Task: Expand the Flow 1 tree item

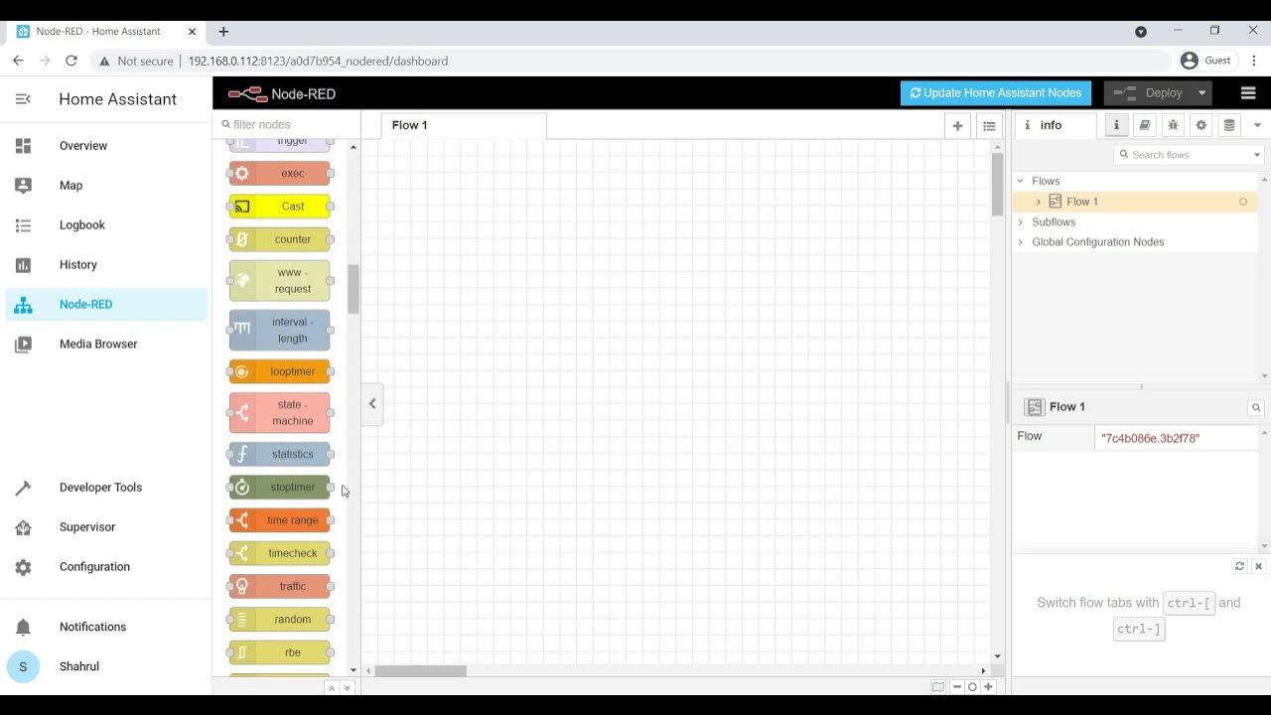Action: [x=1039, y=202]
